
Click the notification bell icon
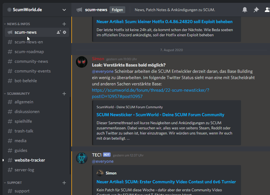(x=245, y=10)
